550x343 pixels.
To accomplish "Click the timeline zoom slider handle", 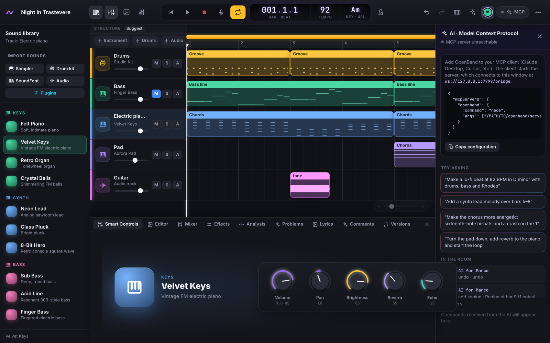I will pos(392,206).
